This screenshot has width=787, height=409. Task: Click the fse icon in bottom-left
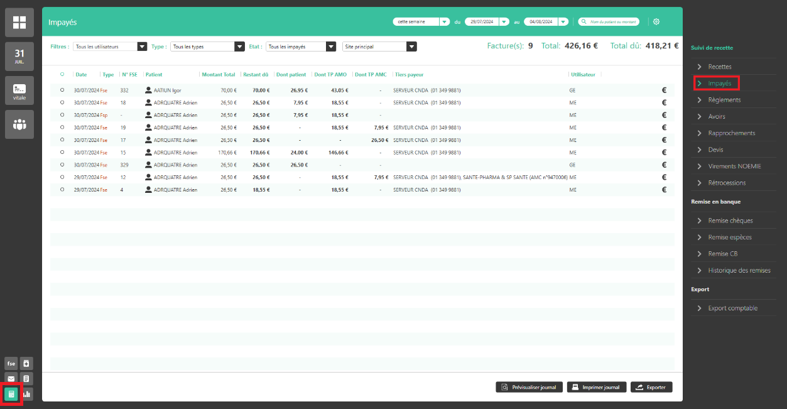pyautogui.click(x=11, y=364)
